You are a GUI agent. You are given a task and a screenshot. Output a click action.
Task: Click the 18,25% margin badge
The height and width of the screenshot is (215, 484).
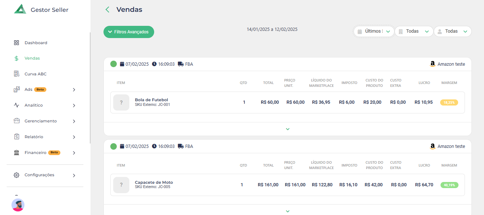(449, 102)
